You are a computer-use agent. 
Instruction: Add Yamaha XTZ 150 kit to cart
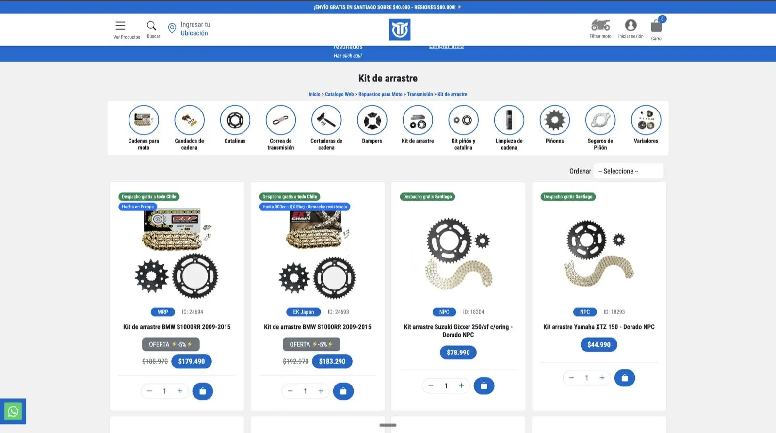[625, 378]
